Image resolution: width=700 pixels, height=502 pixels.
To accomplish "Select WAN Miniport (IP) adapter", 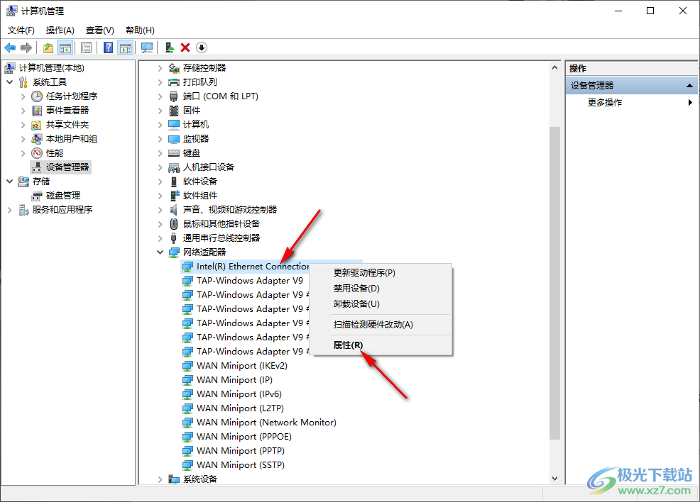I will (x=234, y=380).
